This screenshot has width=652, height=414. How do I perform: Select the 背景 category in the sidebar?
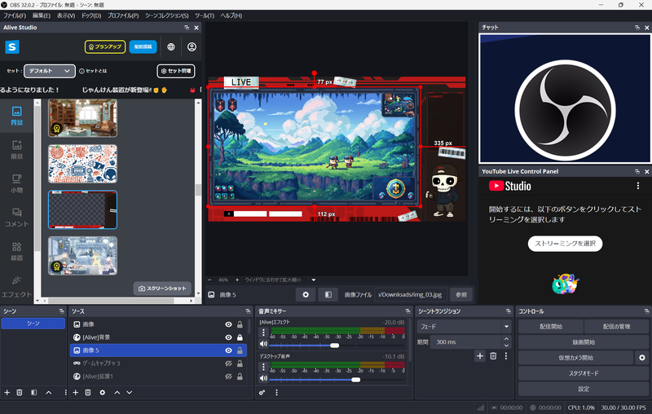[16, 116]
